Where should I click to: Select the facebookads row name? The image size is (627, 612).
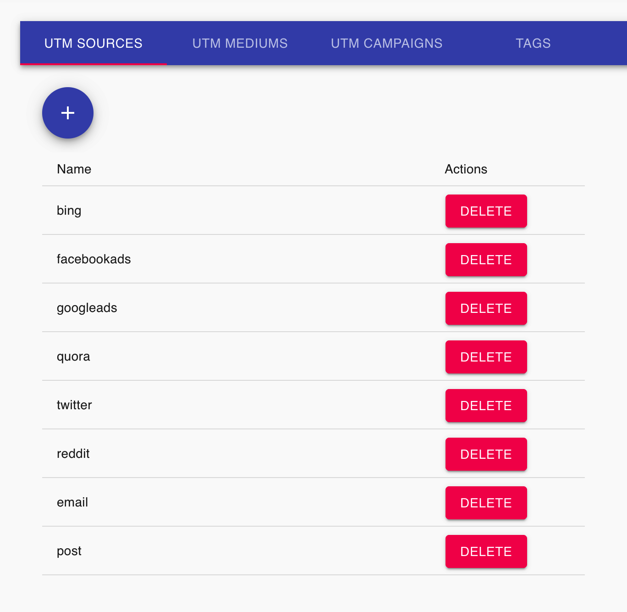[x=94, y=259]
